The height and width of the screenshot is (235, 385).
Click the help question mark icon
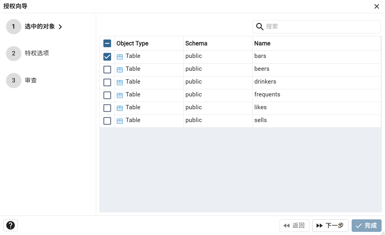pos(11,225)
